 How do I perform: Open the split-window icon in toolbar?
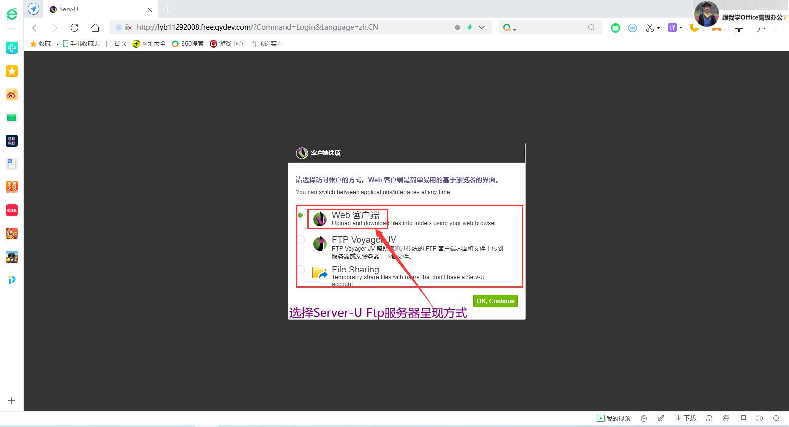[x=739, y=30]
